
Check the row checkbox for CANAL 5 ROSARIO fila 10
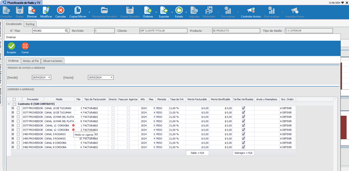point(18,138)
